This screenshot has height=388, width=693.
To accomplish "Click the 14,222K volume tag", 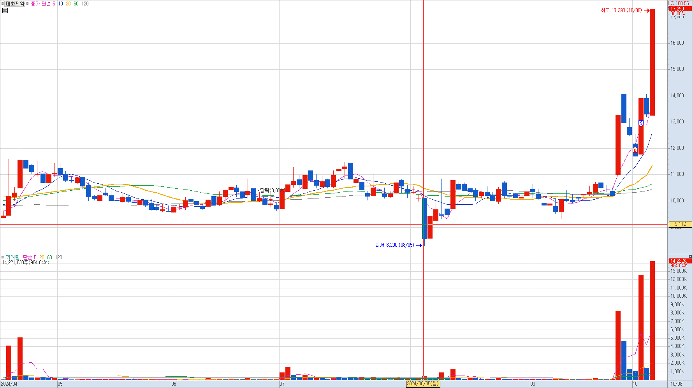I will (x=680, y=261).
